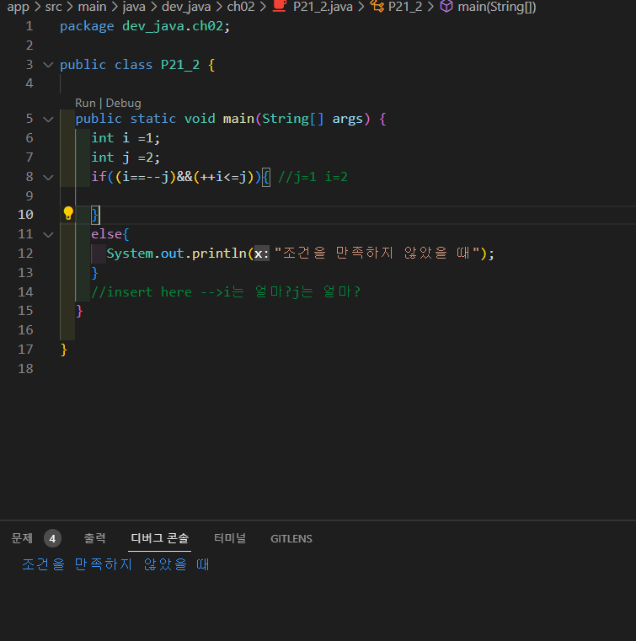Open the 출력 (Output) panel tab

click(x=95, y=538)
